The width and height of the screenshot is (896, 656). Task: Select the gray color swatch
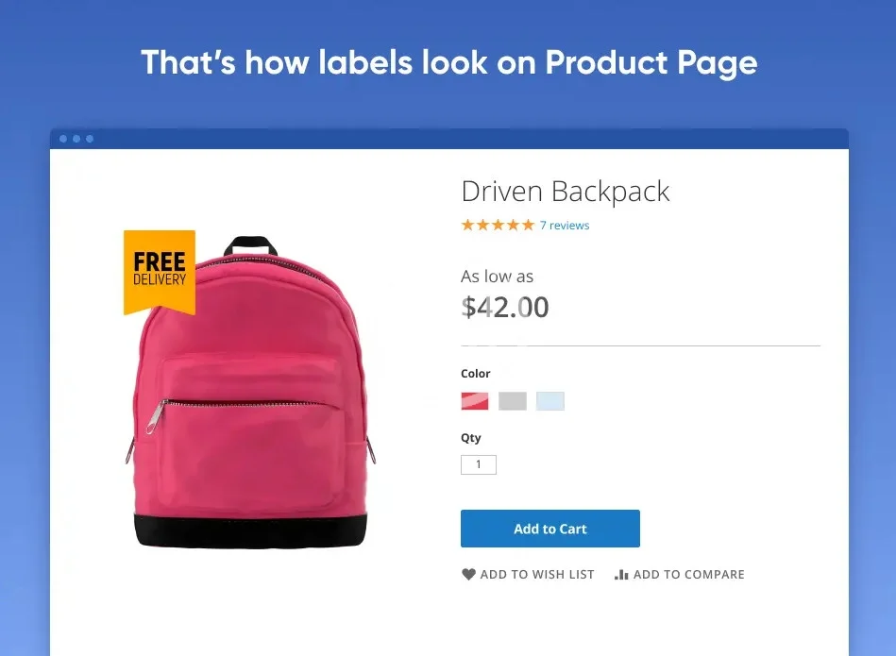point(513,401)
